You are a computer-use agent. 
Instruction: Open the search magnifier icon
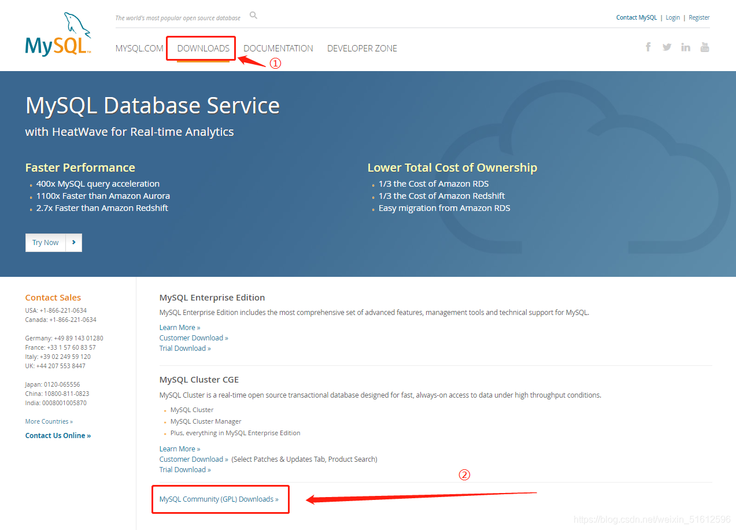253,16
